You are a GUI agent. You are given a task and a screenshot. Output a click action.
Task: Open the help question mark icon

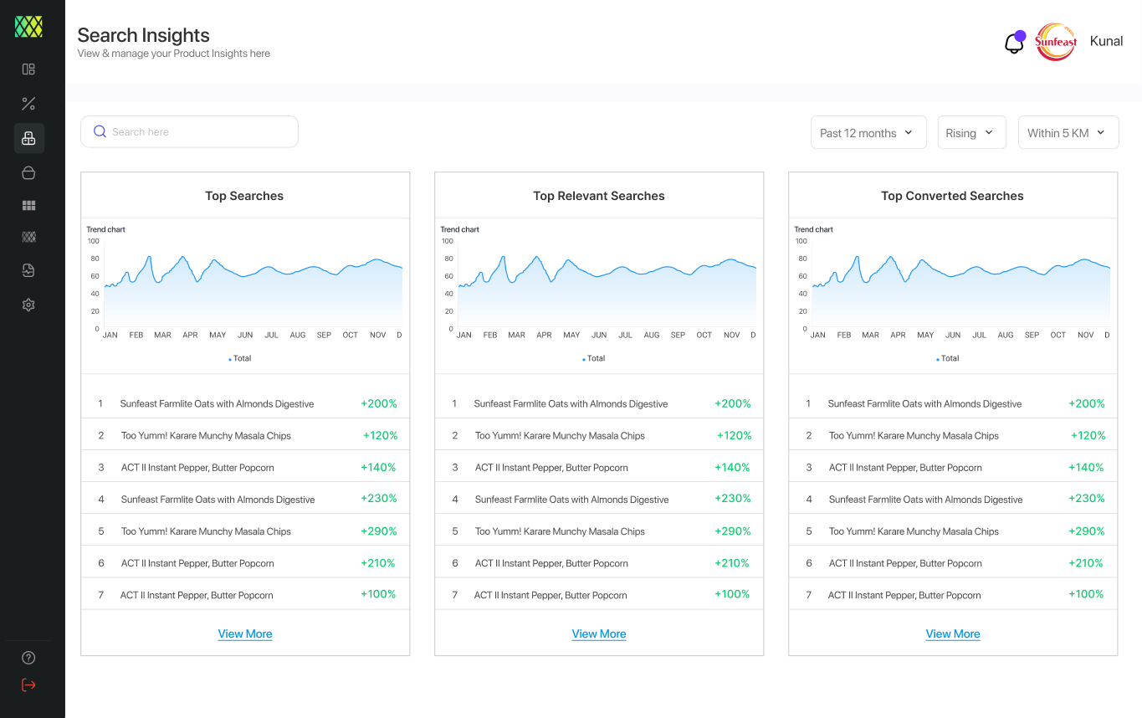(x=28, y=658)
